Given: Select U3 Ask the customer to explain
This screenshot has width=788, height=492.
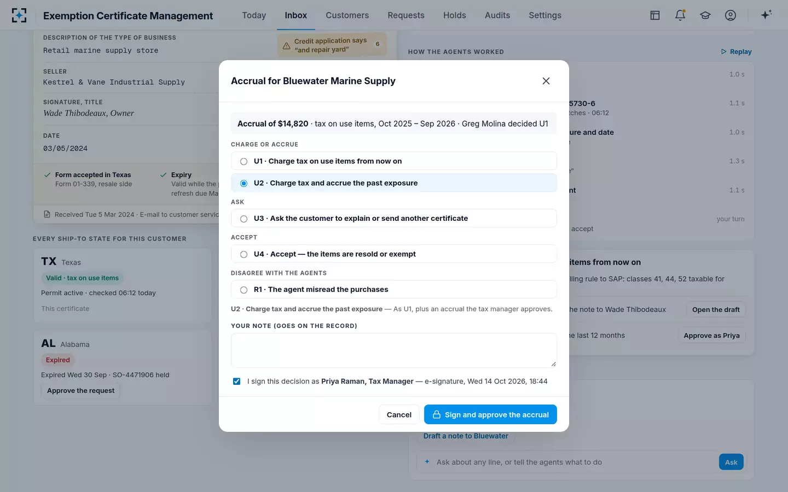Looking at the screenshot, I should point(394,218).
